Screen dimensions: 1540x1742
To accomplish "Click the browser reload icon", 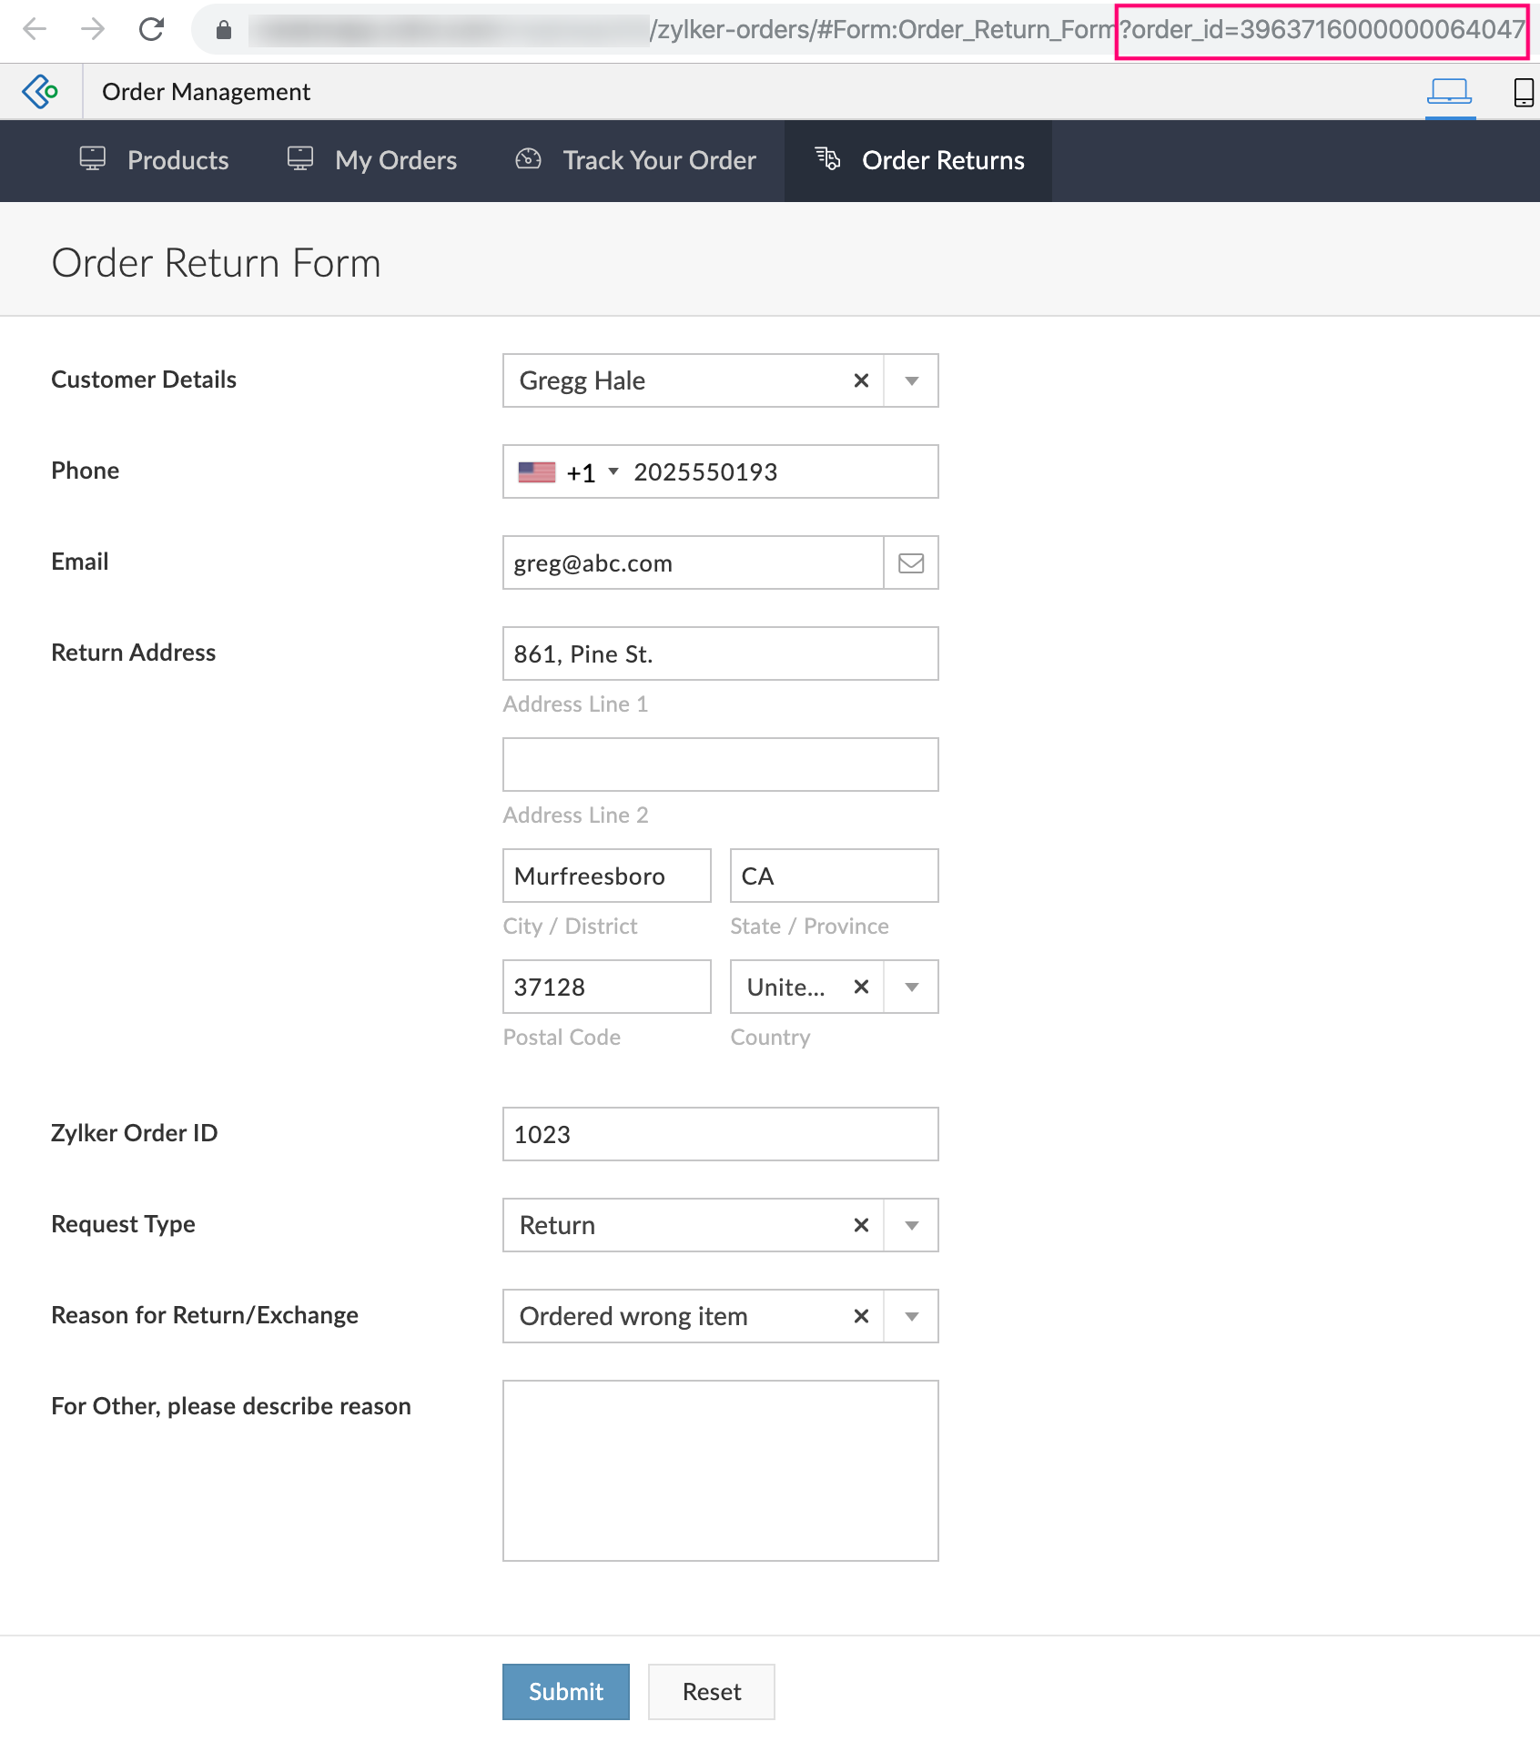I will [151, 30].
